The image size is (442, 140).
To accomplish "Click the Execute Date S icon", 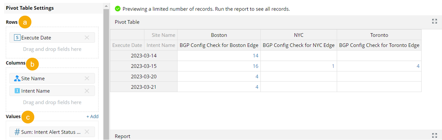I will 17,38.
